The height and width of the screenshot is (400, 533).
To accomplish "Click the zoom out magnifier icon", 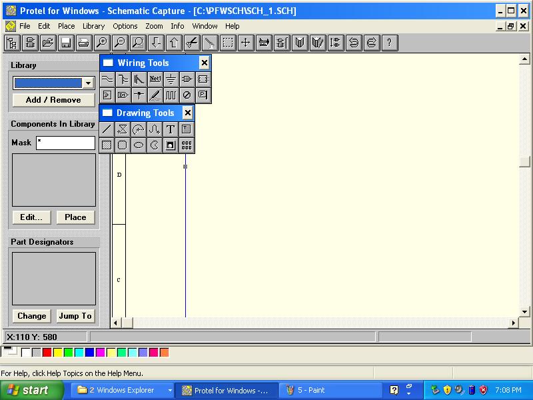I will (120, 43).
